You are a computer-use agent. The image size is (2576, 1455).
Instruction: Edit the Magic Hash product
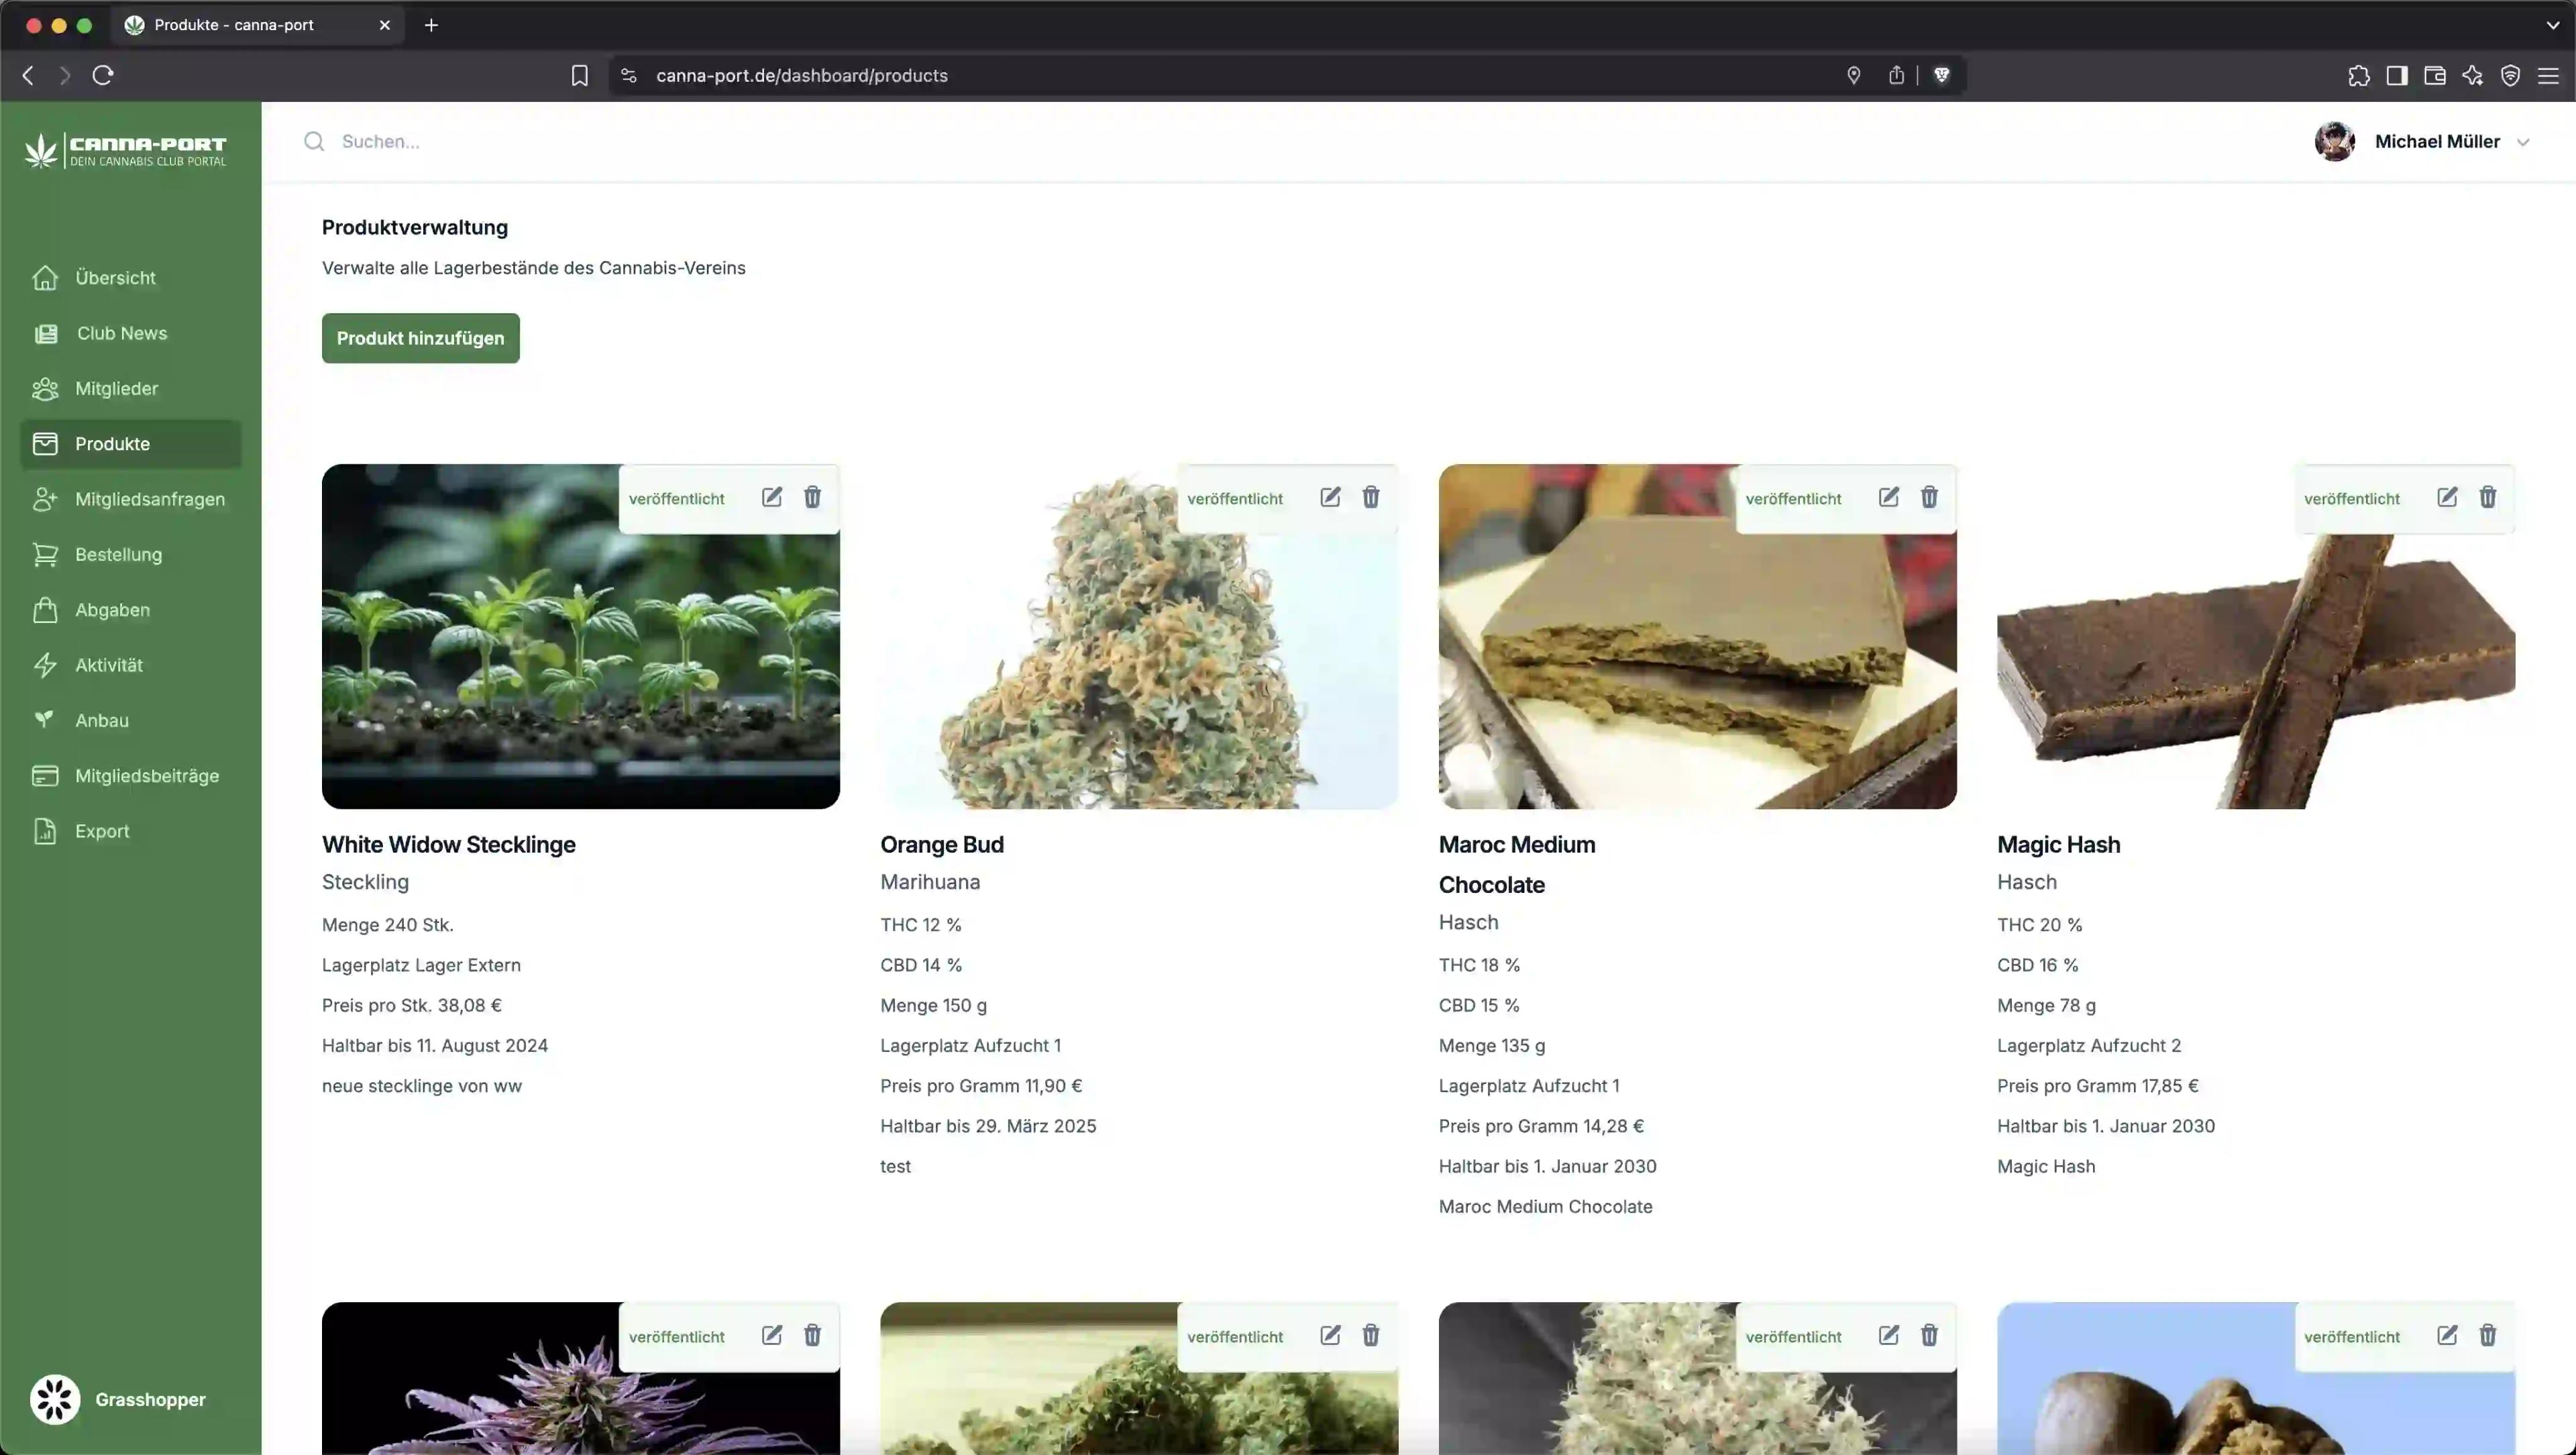2447,497
